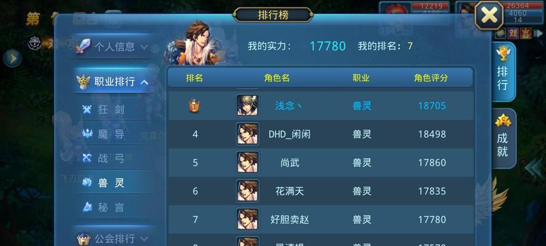Click the crossed swords 狂剑 icon

pos(87,109)
